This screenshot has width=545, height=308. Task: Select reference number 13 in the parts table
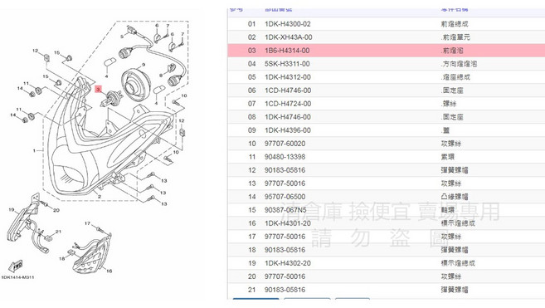(x=252, y=183)
